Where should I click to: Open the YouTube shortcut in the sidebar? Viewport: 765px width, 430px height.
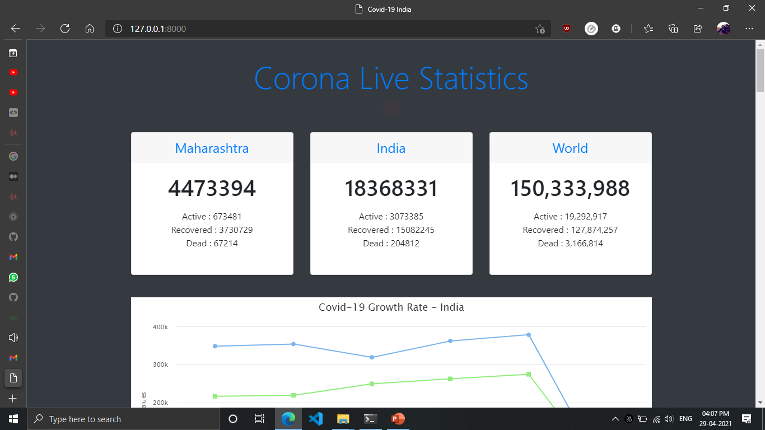coord(12,72)
